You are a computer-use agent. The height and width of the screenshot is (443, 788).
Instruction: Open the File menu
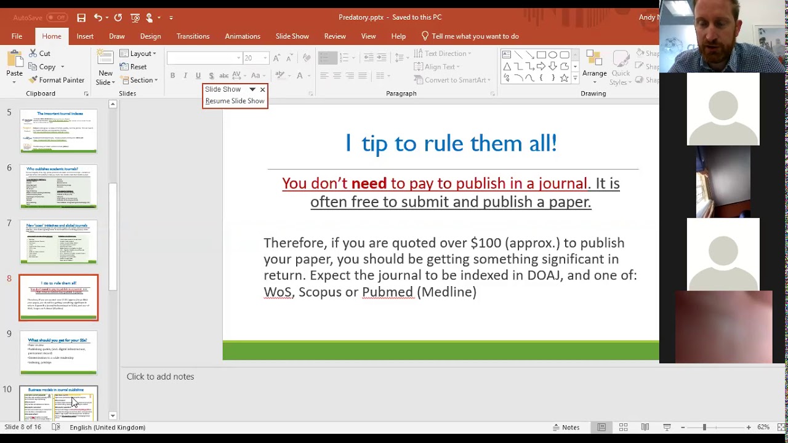[17, 36]
